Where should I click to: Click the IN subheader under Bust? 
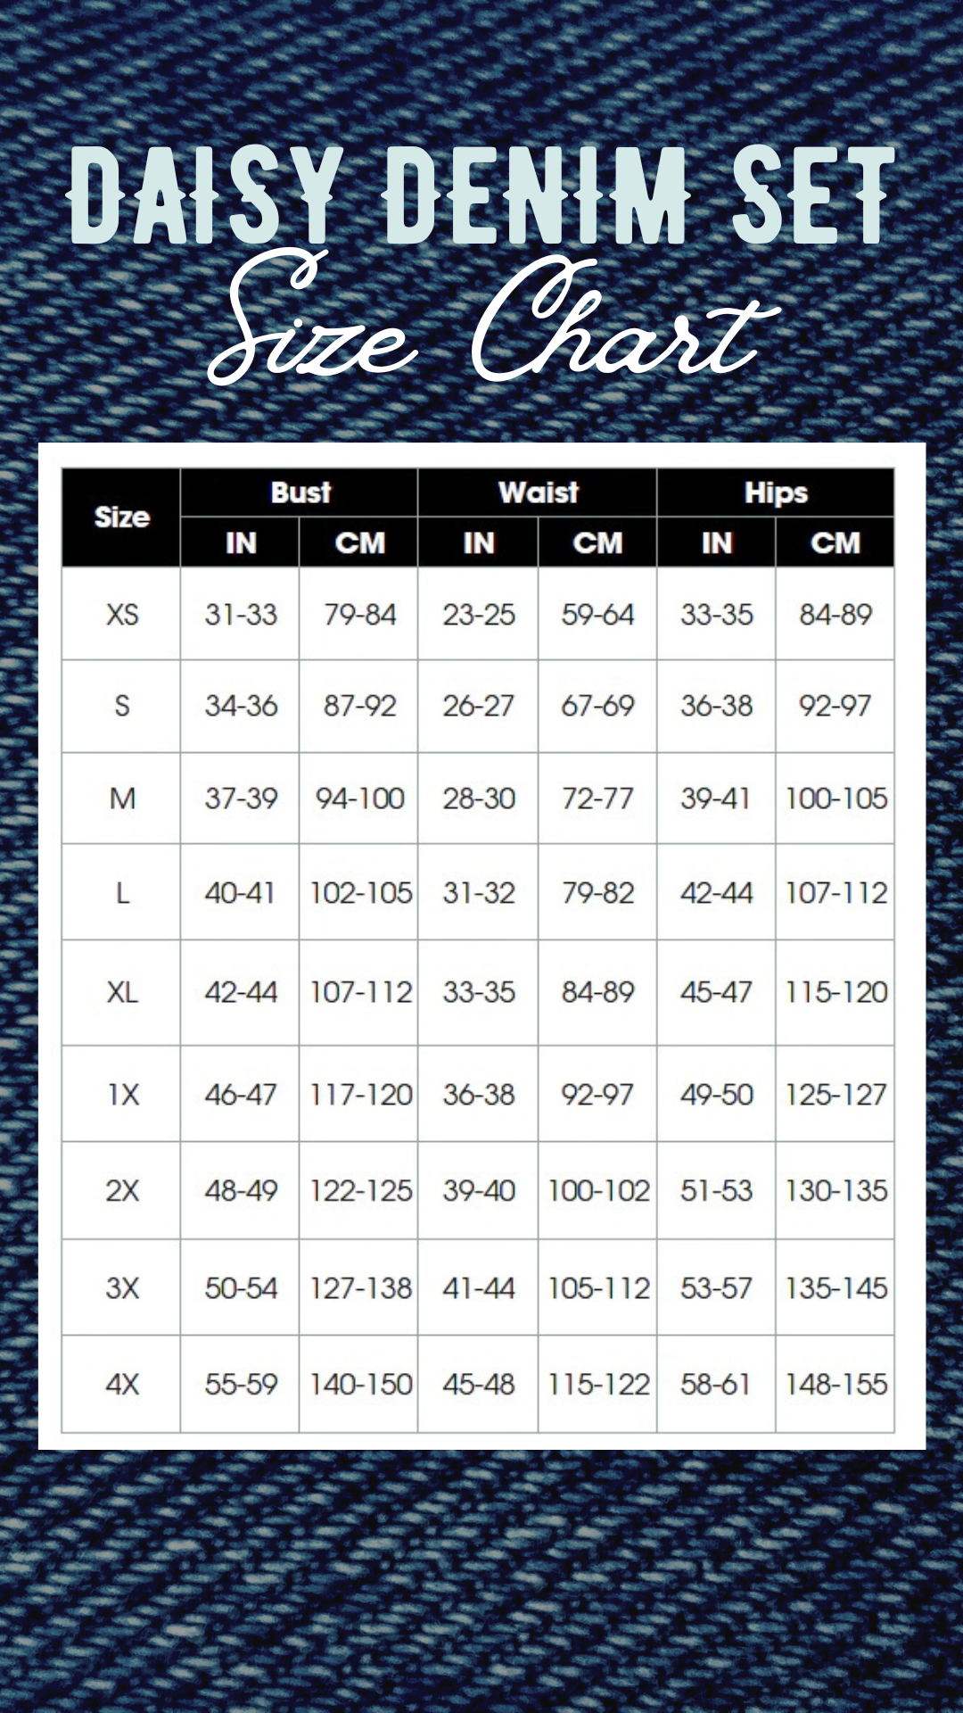[x=241, y=542]
